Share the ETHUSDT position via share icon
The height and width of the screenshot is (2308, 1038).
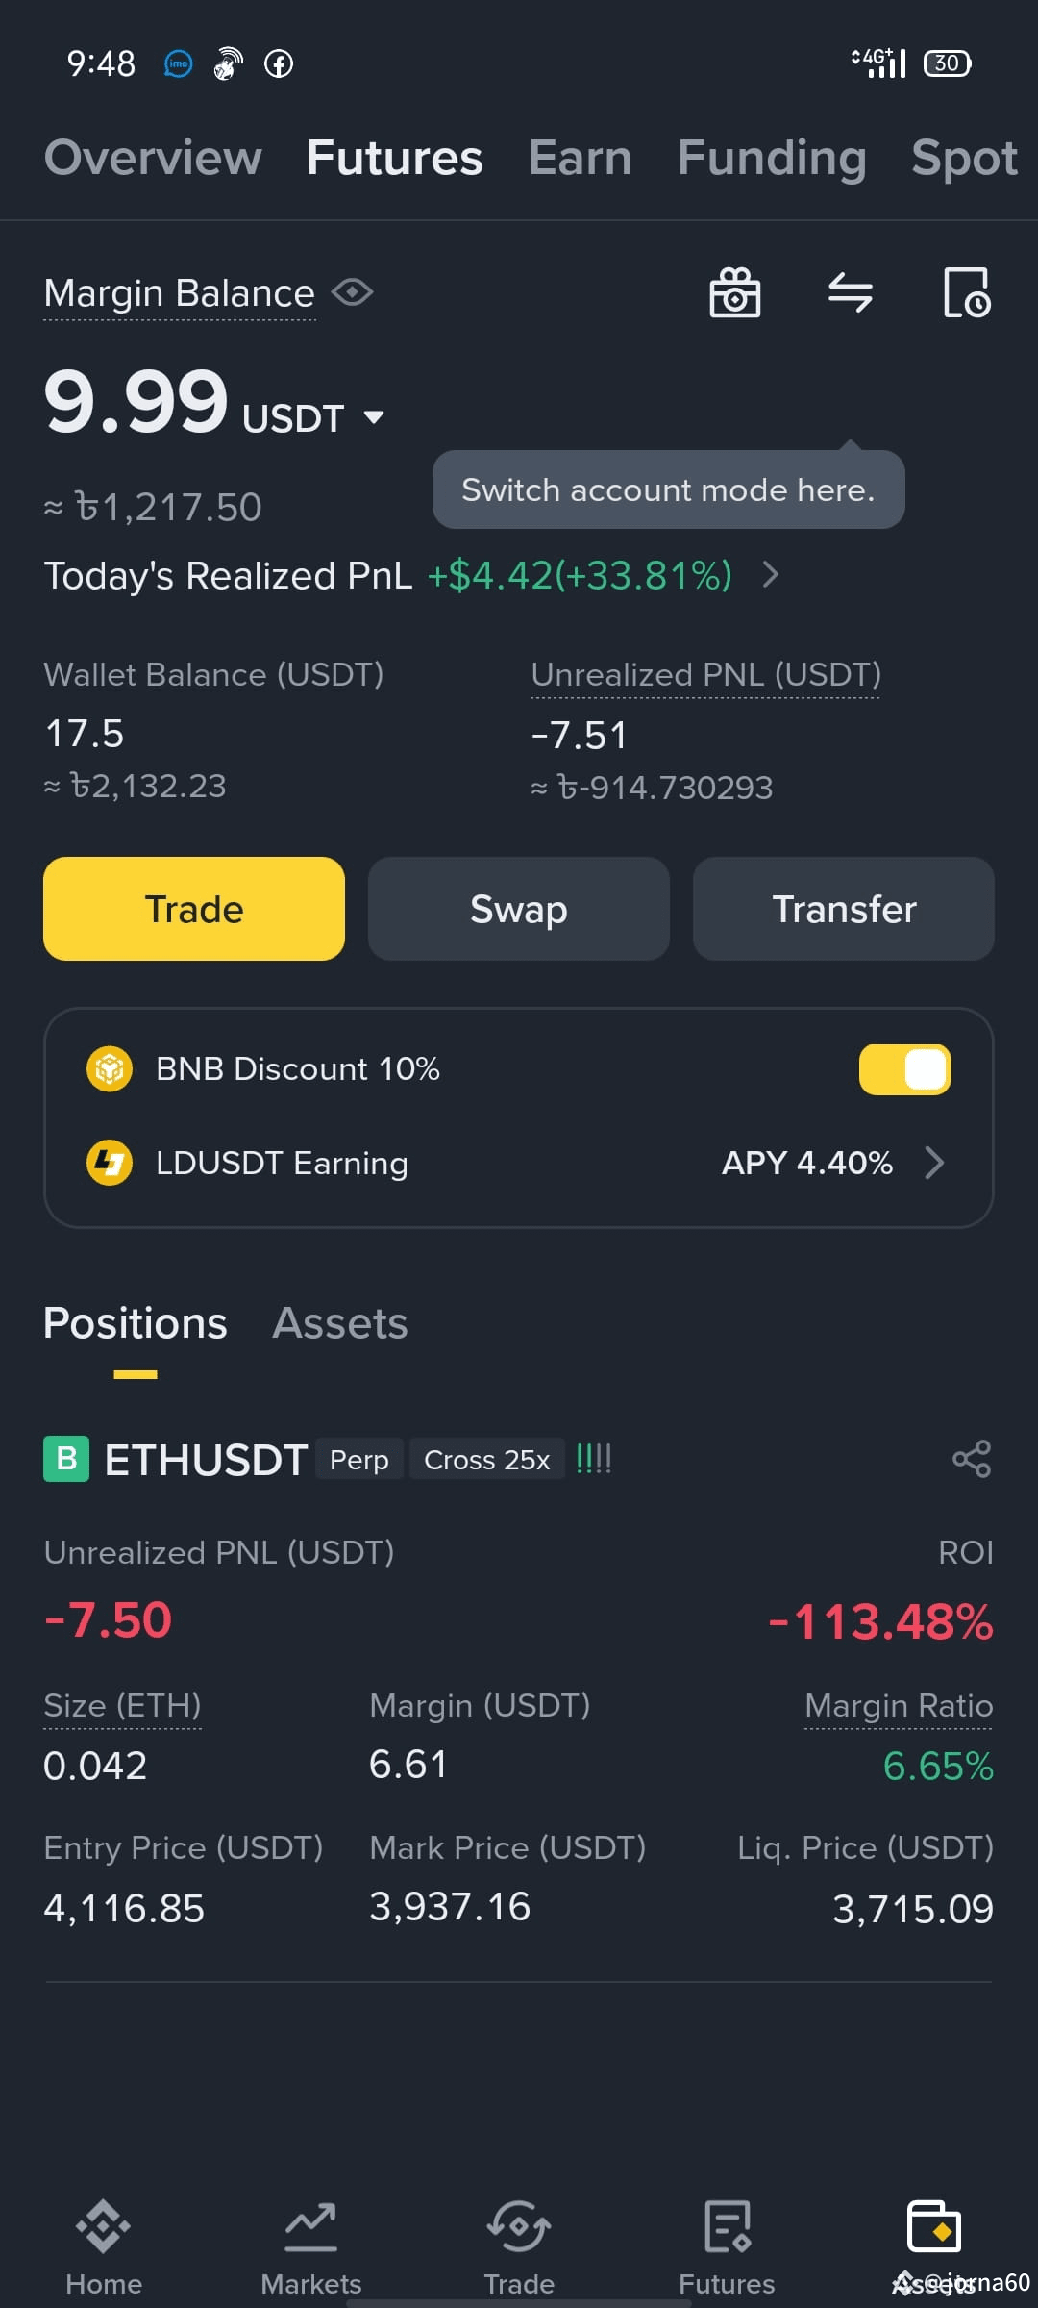tap(972, 1459)
